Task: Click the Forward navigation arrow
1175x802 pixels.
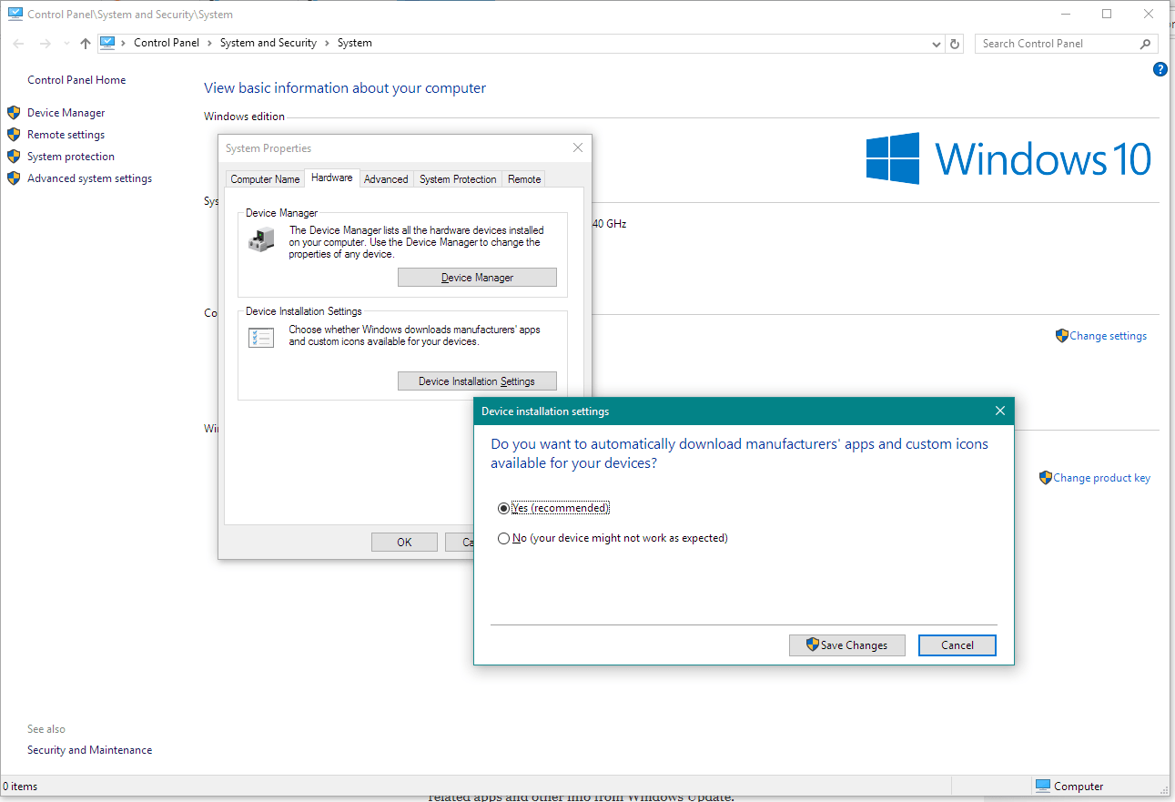Action: [45, 44]
